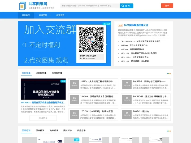Open 17GL101 综合管廊工程总体设计及图示 link
Screen dimensions: 191x143
139,53
